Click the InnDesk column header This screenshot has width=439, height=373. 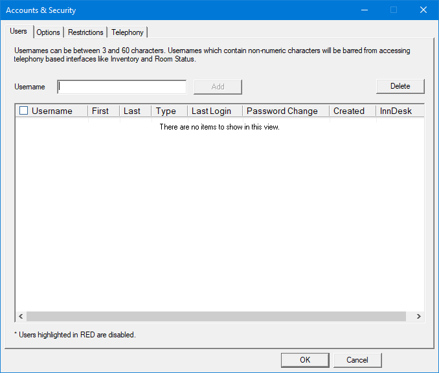396,111
